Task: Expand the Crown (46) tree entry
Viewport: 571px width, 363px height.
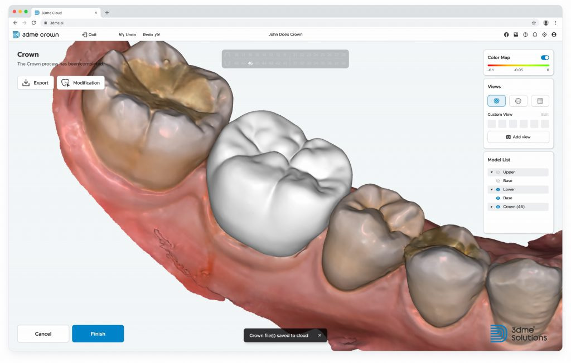Action: tap(491, 207)
